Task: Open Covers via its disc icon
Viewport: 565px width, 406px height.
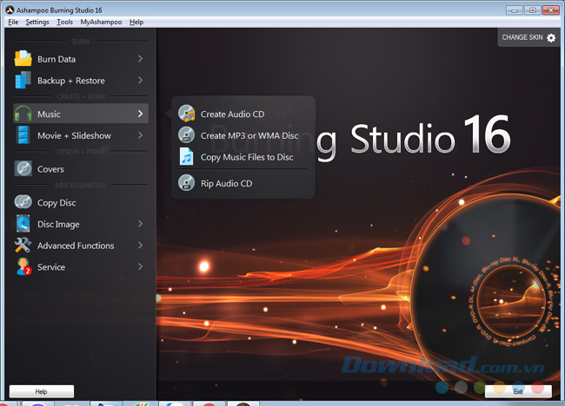Action: point(23,169)
